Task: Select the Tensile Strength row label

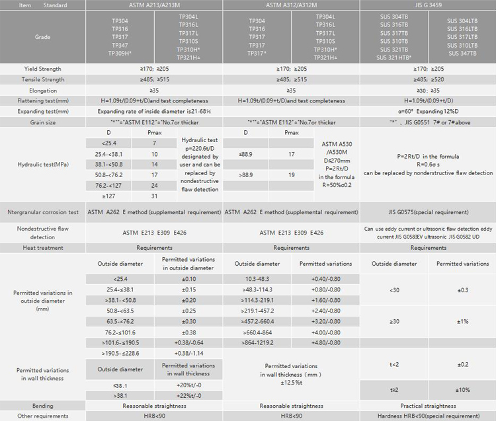Action: coord(42,80)
